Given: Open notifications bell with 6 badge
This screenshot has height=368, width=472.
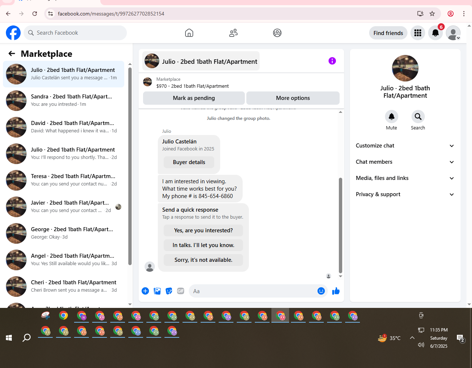Looking at the screenshot, I should point(435,33).
